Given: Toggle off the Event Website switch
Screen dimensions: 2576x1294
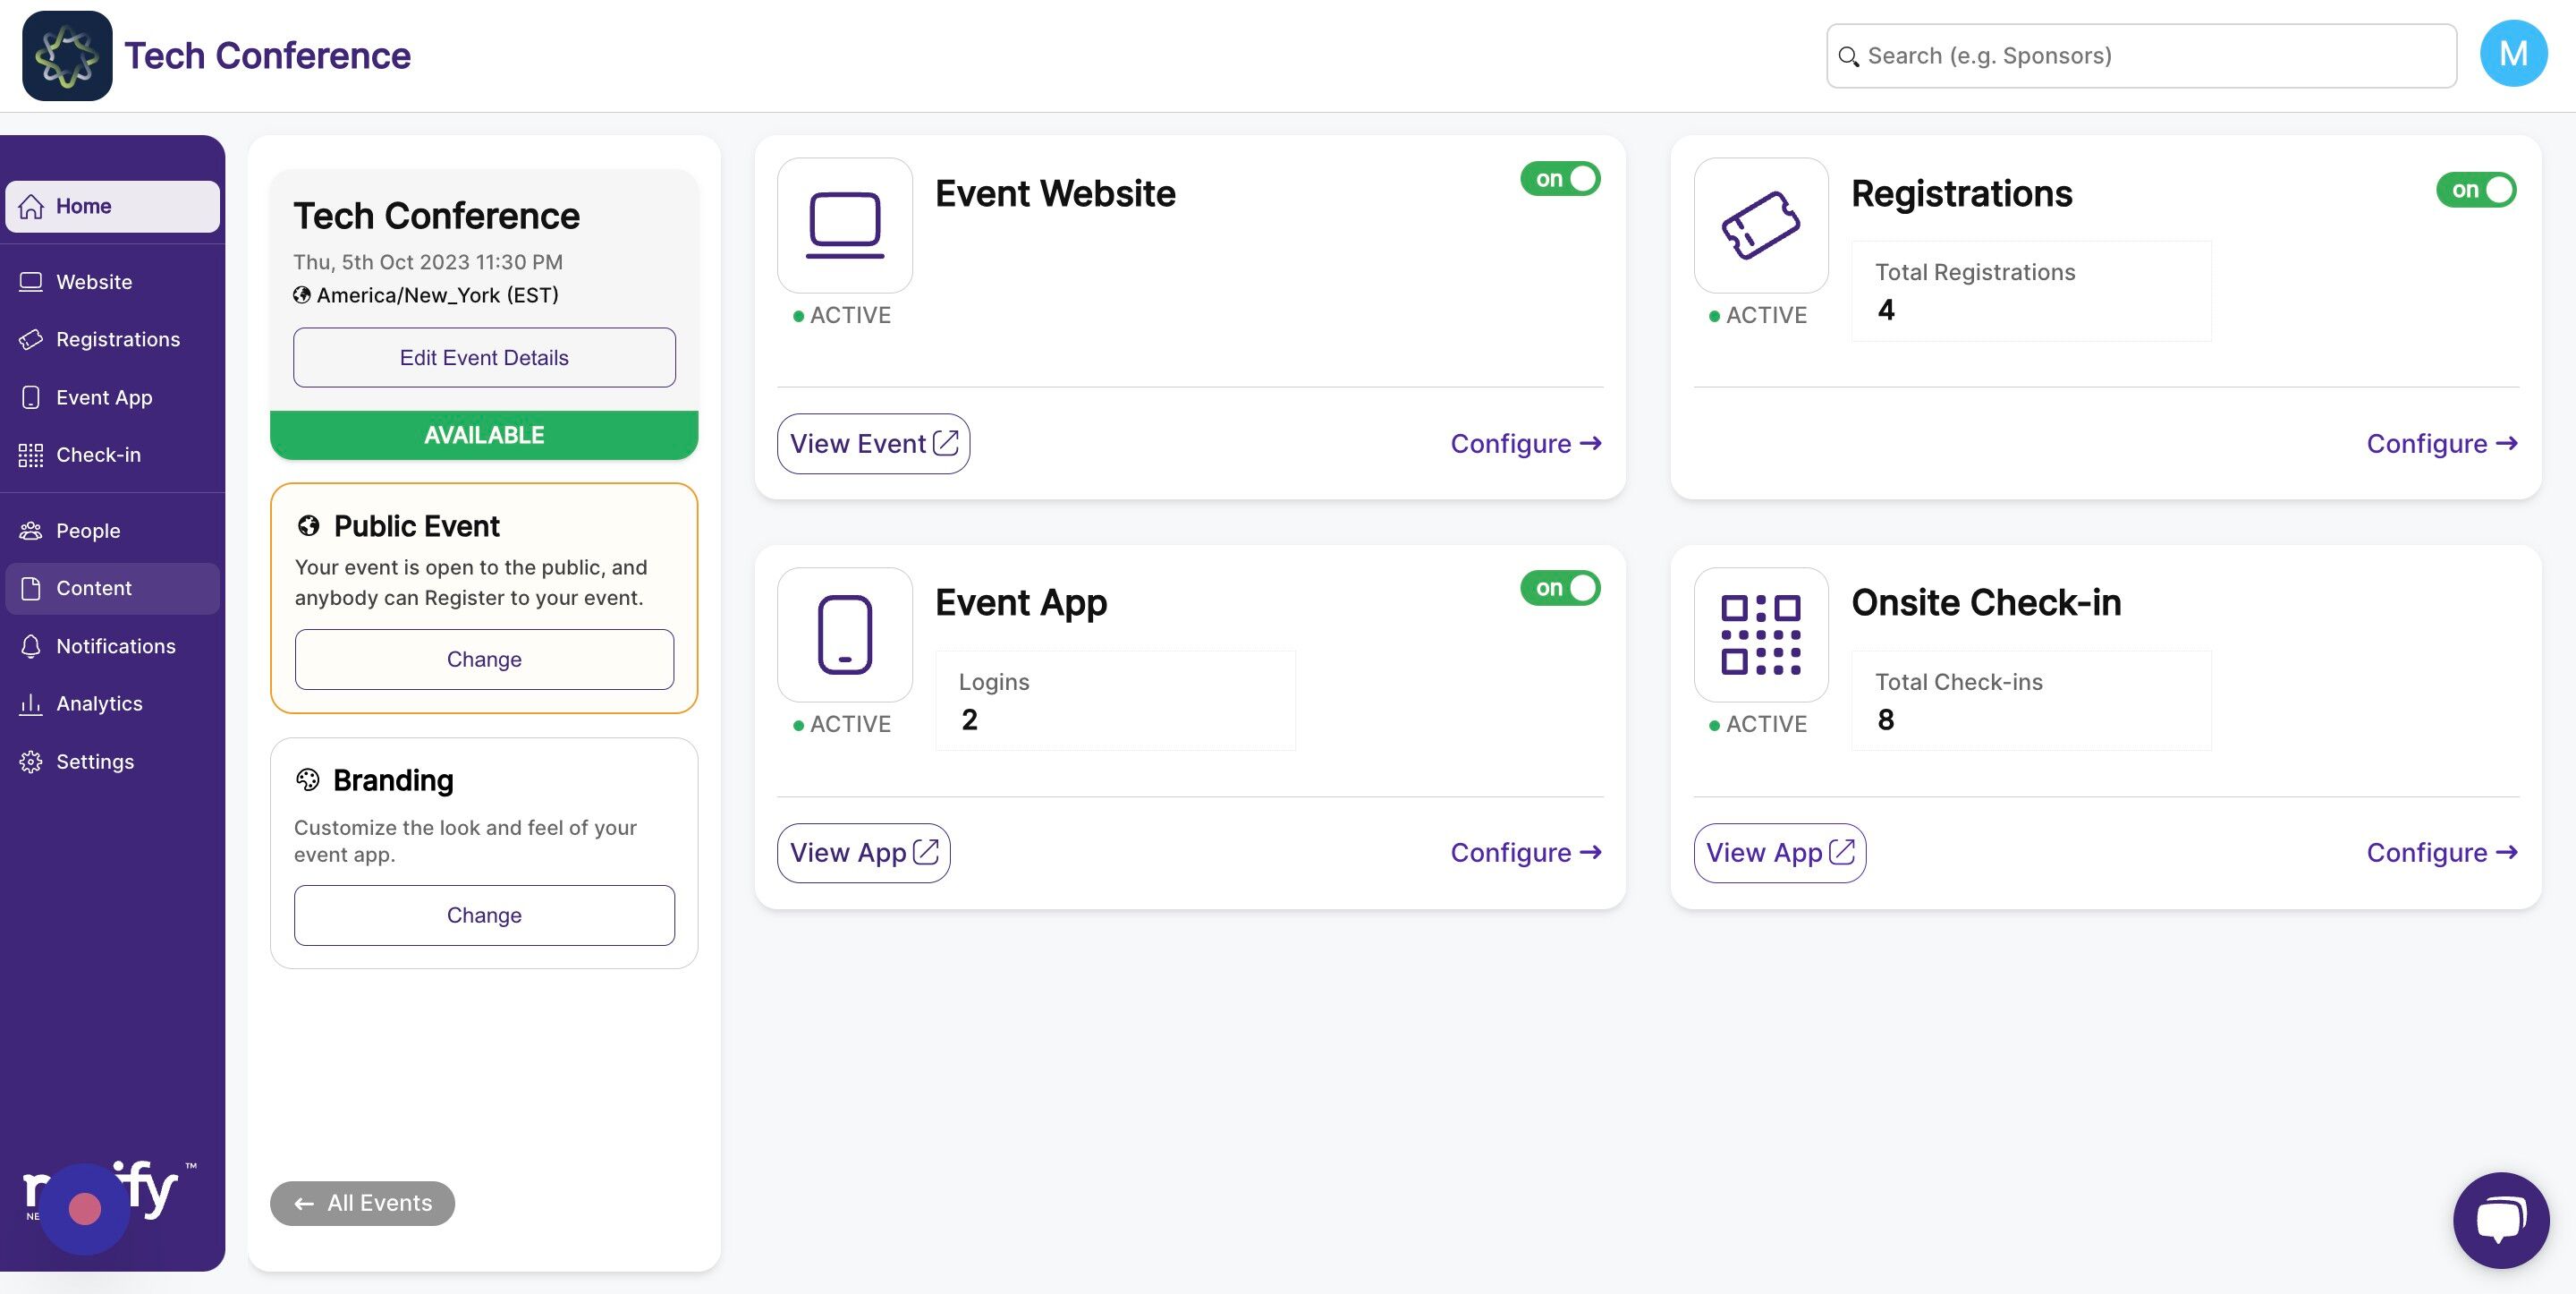Looking at the screenshot, I should click(x=1560, y=178).
